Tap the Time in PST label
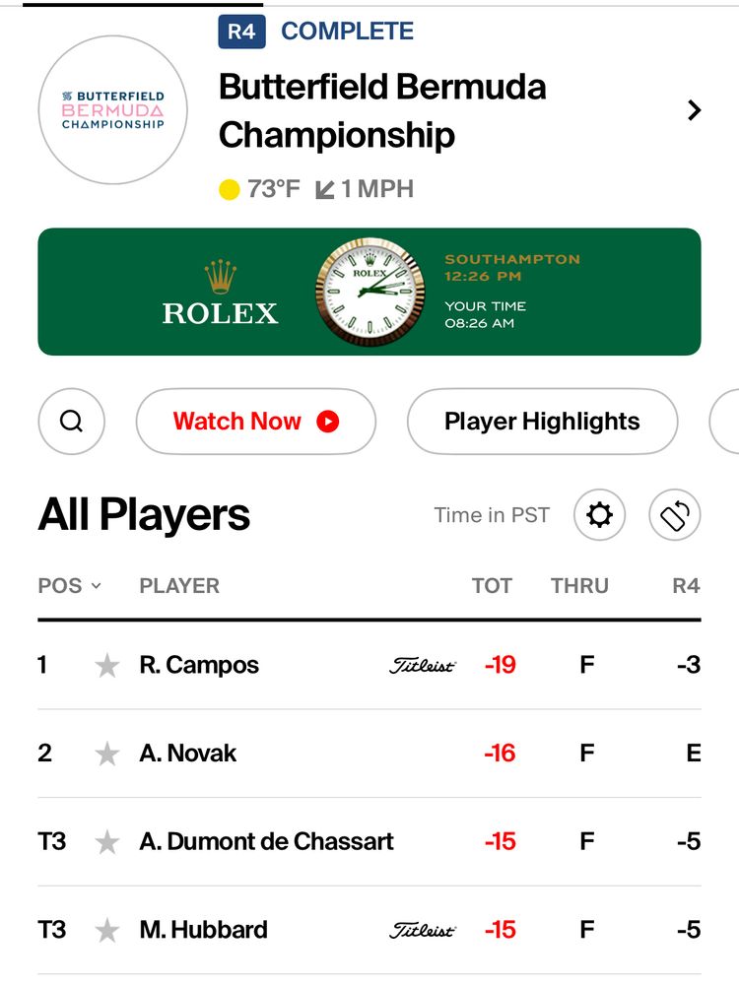Image resolution: width=739 pixels, height=985 pixels. tap(491, 515)
